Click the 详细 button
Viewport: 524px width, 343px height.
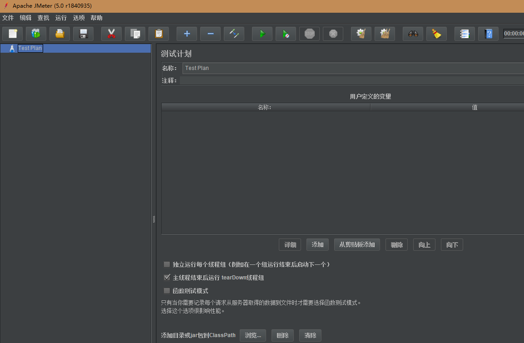pos(290,245)
